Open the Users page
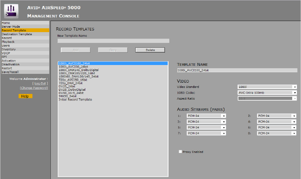Viewport: 301px width, 179px height. point(25,45)
